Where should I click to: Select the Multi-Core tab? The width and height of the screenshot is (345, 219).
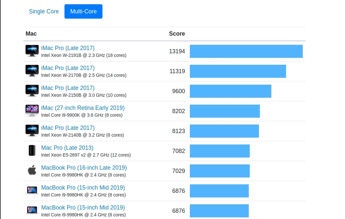(x=83, y=11)
